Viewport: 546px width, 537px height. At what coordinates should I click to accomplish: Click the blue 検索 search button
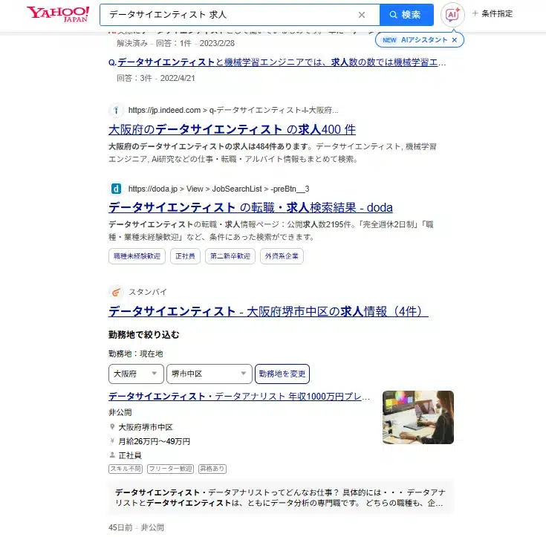coord(406,15)
